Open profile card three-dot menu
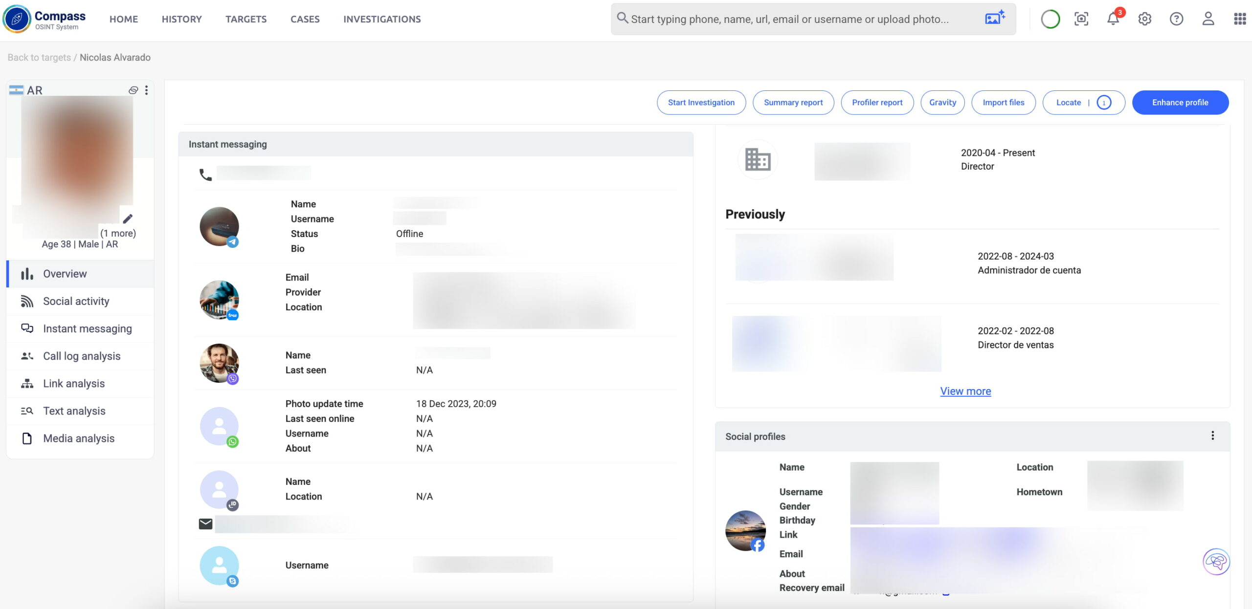 (x=146, y=90)
